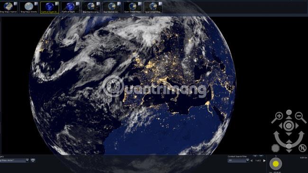Select the Bing Maps Hybrid imagery thumbnail
The image size is (308, 173).
(x=9, y=8)
